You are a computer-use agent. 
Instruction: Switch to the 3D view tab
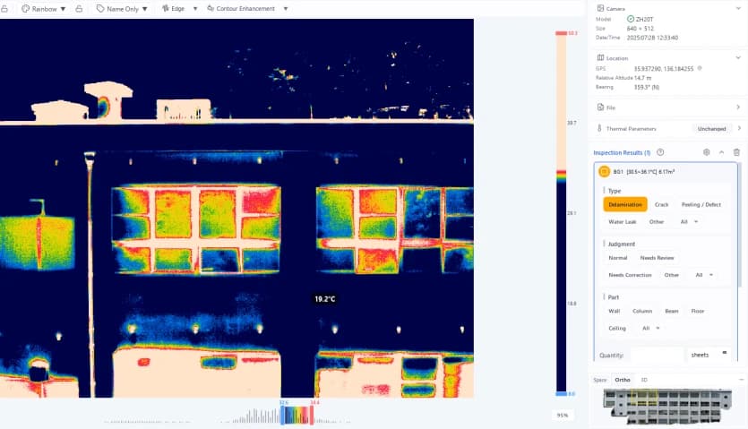[644, 380]
